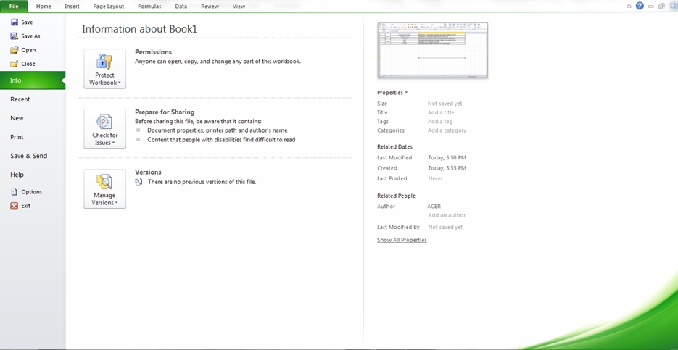Click the 'Information about Book1' heading
Image resolution: width=678 pixels, height=350 pixels.
140,29
